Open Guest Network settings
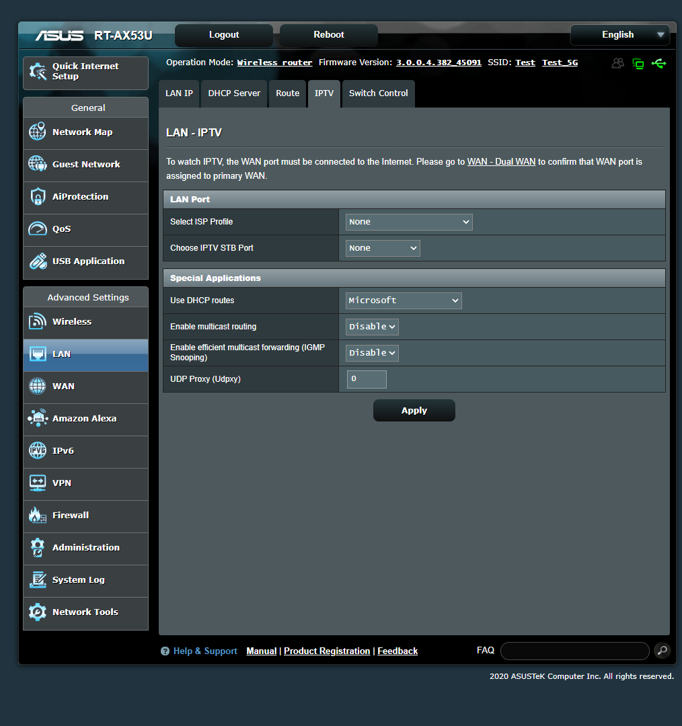This screenshot has height=726, width=682. [x=85, y=164]
